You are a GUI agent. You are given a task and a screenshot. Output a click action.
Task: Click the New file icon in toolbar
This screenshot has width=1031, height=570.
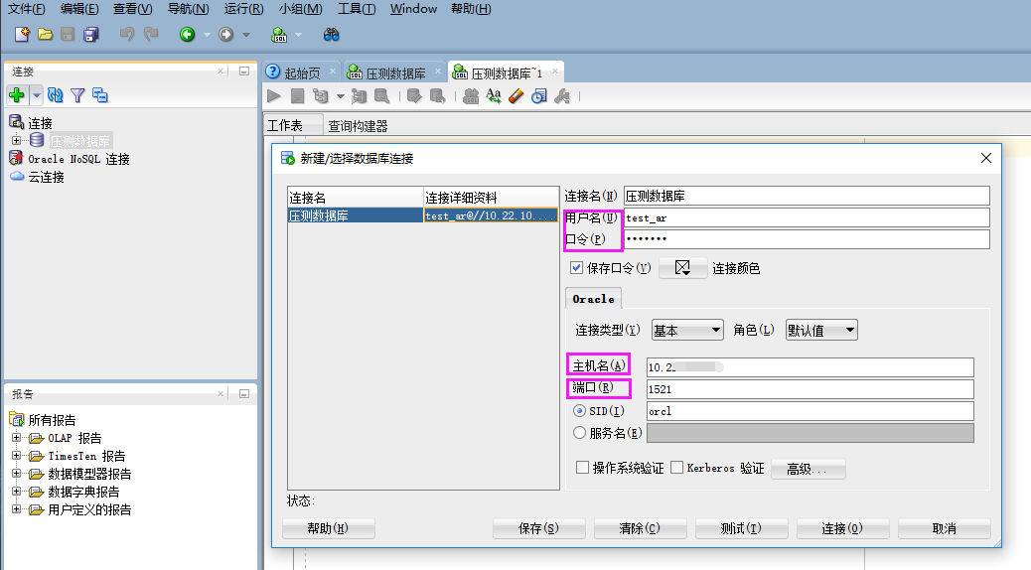point(21,35)
